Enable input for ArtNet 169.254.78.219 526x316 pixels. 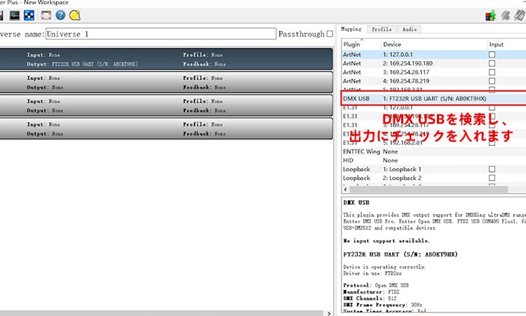coord(492,81)
